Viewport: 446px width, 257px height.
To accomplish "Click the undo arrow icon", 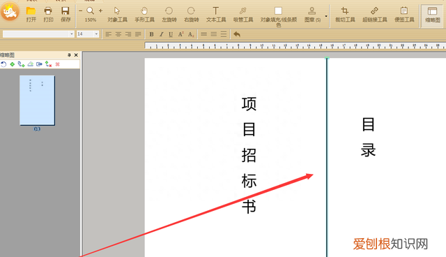I will [x=237, y=34].
